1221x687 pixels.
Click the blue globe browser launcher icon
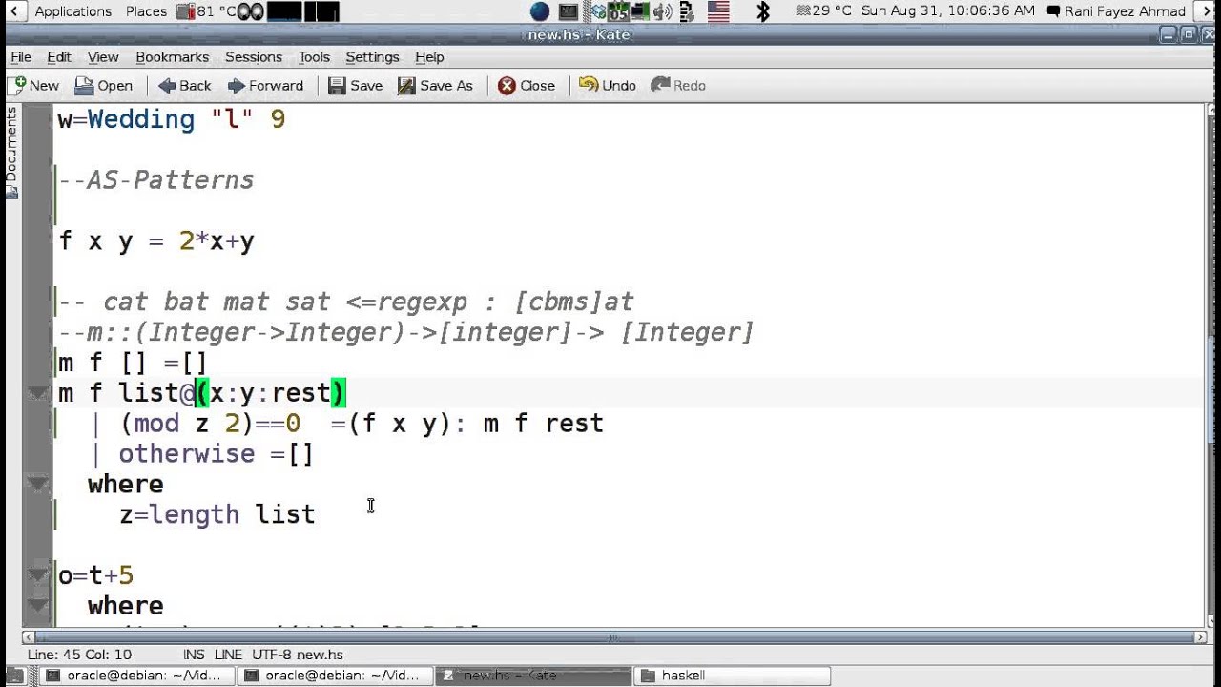(540, 11)
